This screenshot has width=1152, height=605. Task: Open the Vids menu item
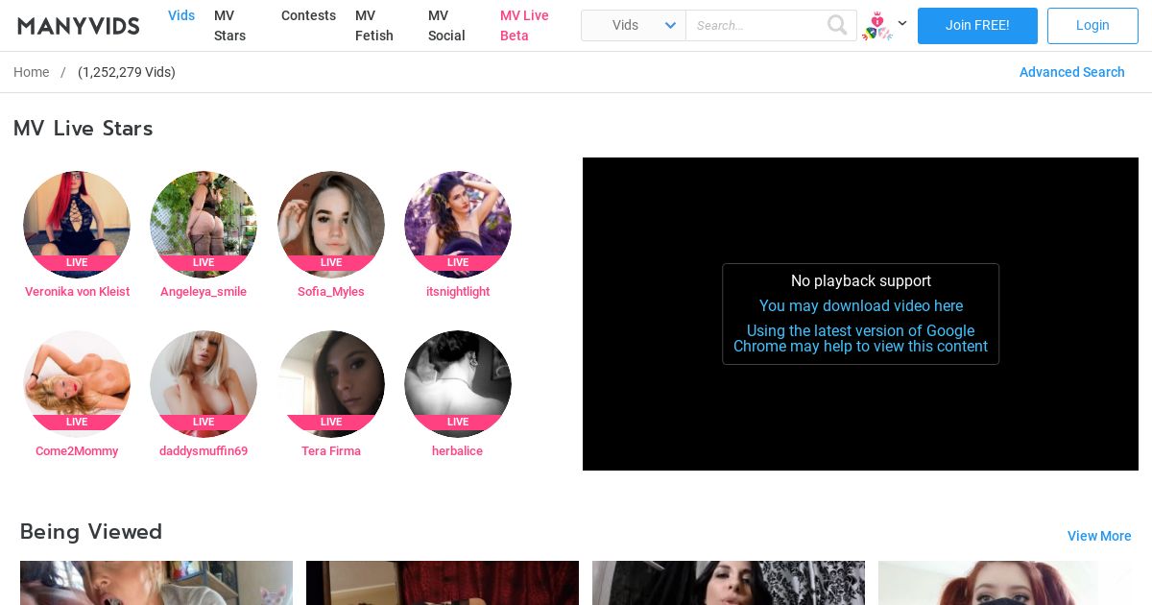pos(181,15)
